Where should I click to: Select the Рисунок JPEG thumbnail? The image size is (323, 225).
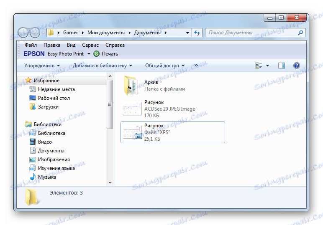[x=132, y=109]
